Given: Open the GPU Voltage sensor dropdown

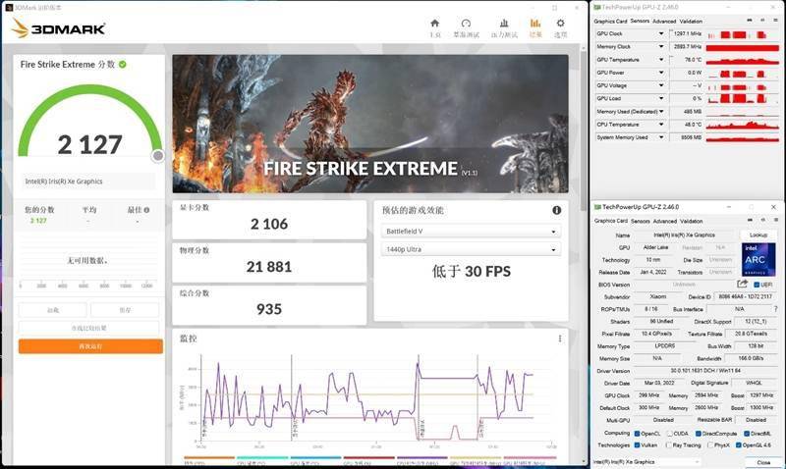Looking at the screenshot, I should 660,85.
